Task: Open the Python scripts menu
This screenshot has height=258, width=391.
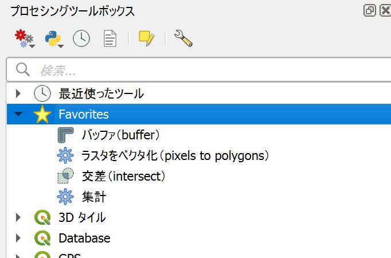Action: [54, 38]
